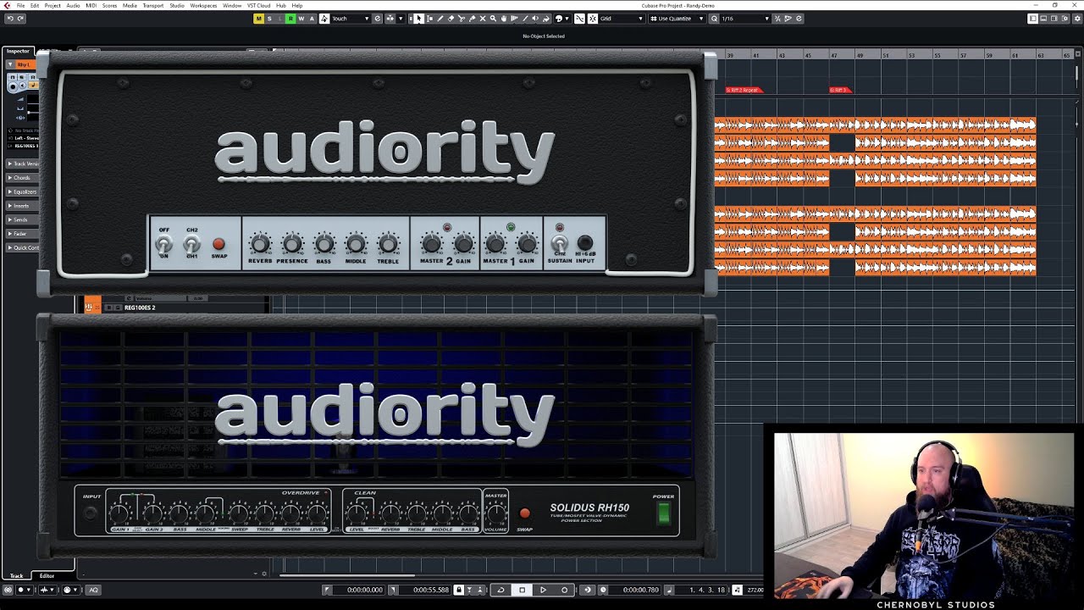The image size is (1084, 610).
Task: Click the Stop button in transport
Action: [522, 590]
